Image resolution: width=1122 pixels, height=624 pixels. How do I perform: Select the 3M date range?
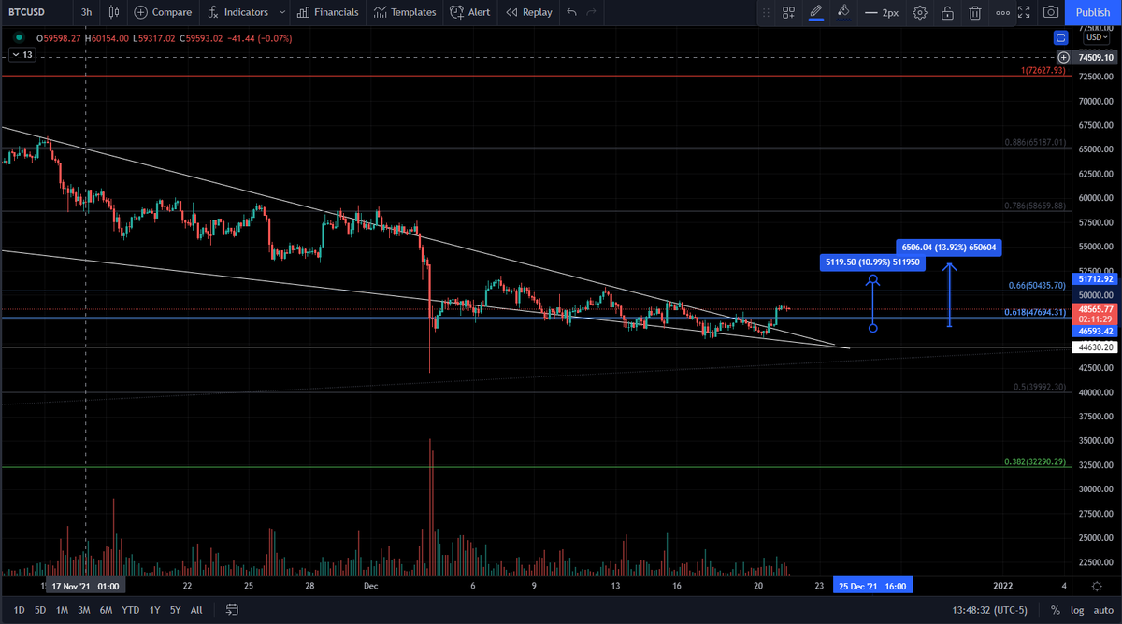[84, 610]
